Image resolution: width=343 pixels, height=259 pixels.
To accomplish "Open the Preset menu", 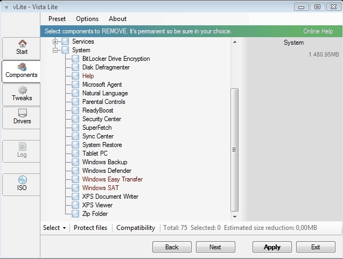I will pyautogui.click(x=57, y=19).
